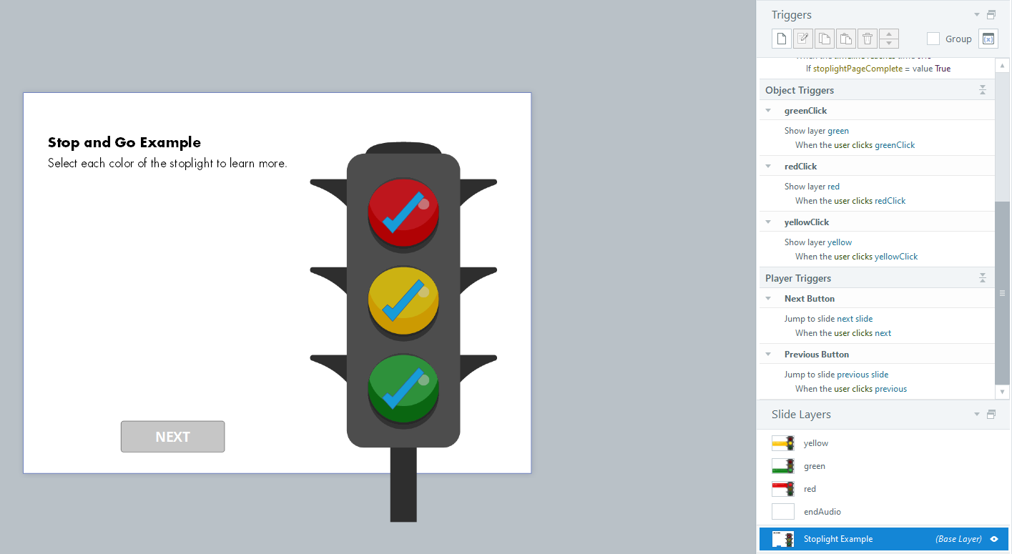Collapse the Object Triggers section
This screenshot has height=554, width=1012.
tap(983, 89)
